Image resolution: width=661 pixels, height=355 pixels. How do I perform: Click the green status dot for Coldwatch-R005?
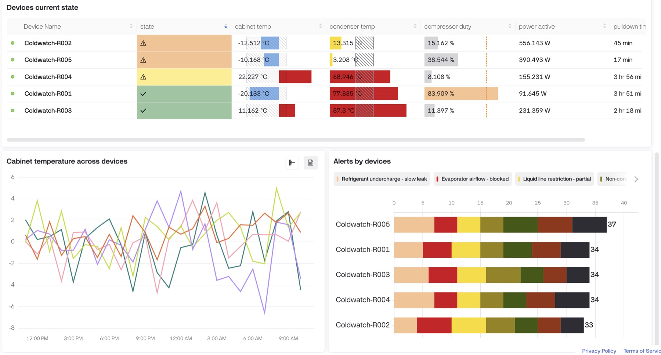(13, 60)
